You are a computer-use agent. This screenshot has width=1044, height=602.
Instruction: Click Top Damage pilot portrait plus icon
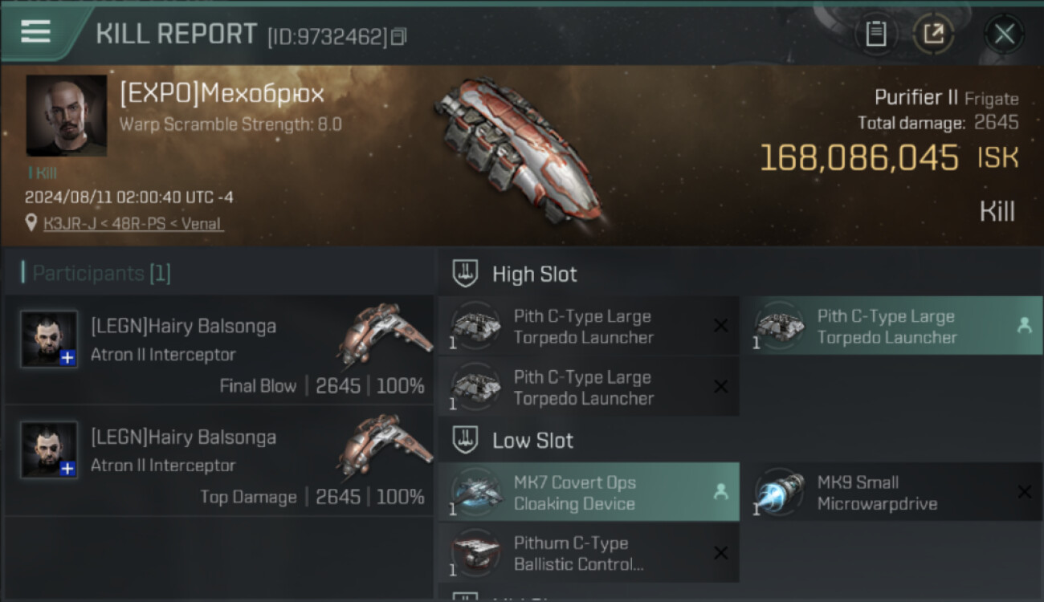click(68, 469)
